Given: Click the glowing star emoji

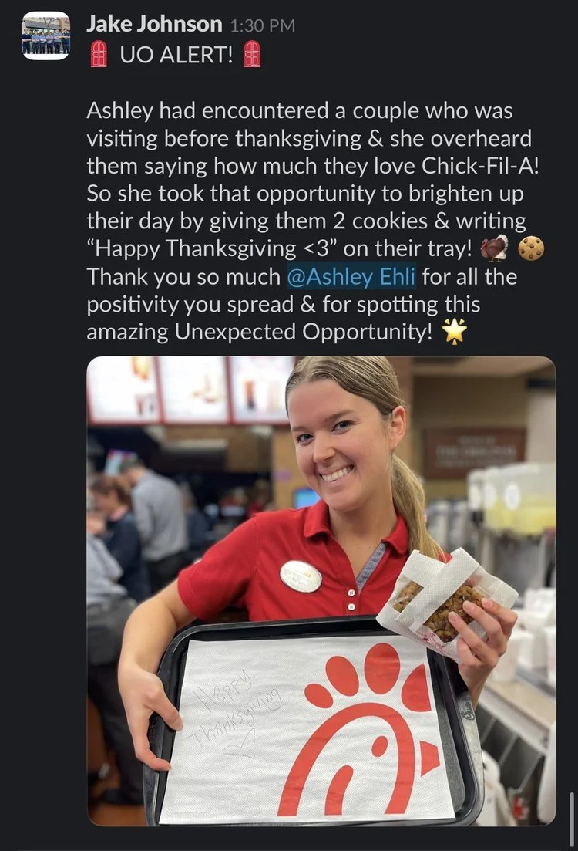Looking at the screenshot, I should (x=455, y=331).
